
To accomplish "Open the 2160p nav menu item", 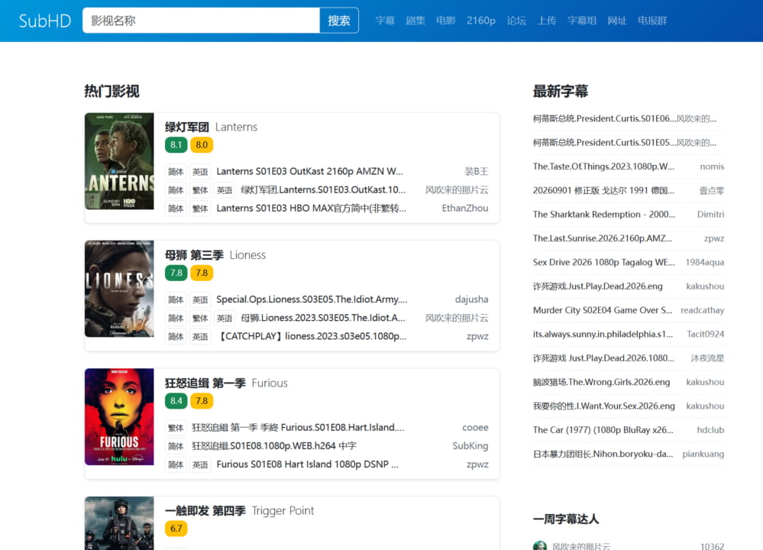I will click(x=480, y=21).
